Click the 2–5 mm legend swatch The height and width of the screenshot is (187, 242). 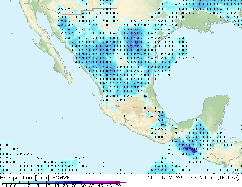(33, 182)
